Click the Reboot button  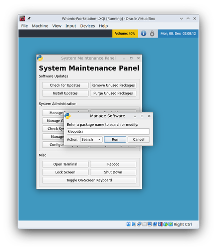tap(113, 164)
